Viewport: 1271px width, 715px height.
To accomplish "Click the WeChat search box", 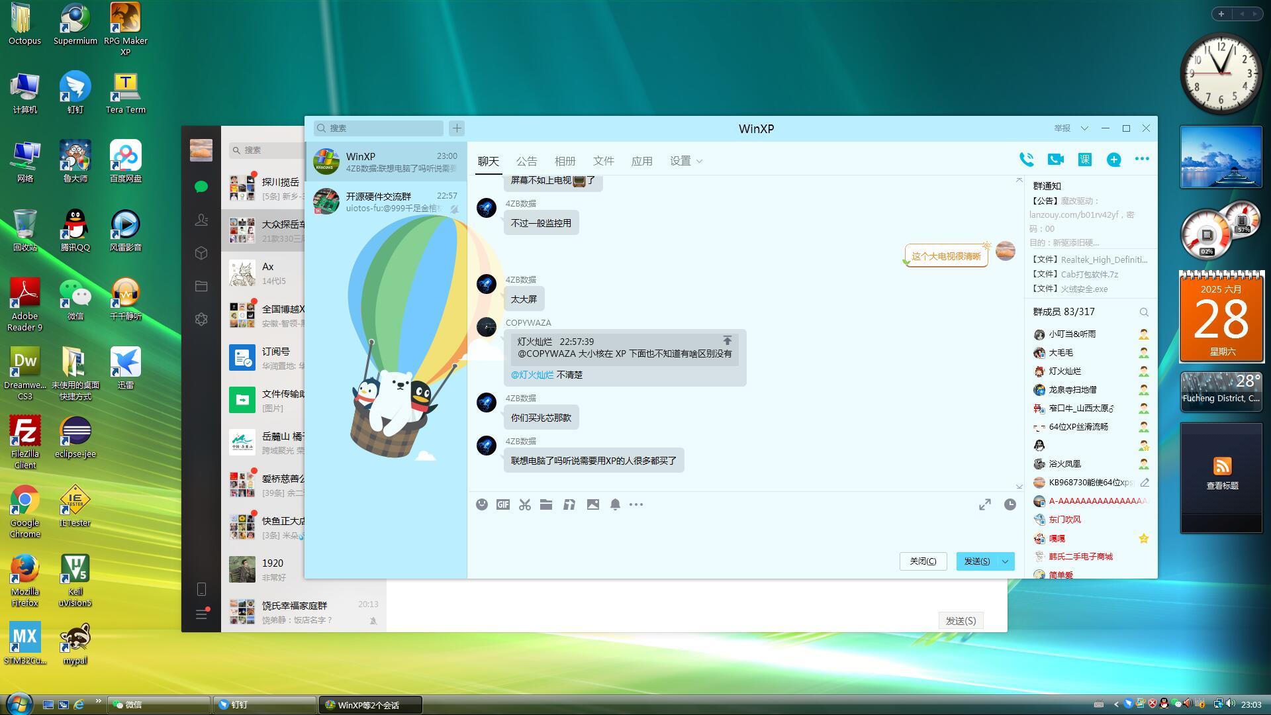I will [267, 150].
